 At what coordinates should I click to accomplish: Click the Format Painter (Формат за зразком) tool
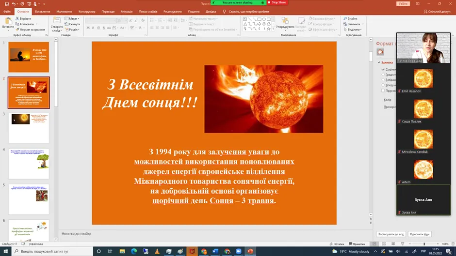[x=30, y=30]
